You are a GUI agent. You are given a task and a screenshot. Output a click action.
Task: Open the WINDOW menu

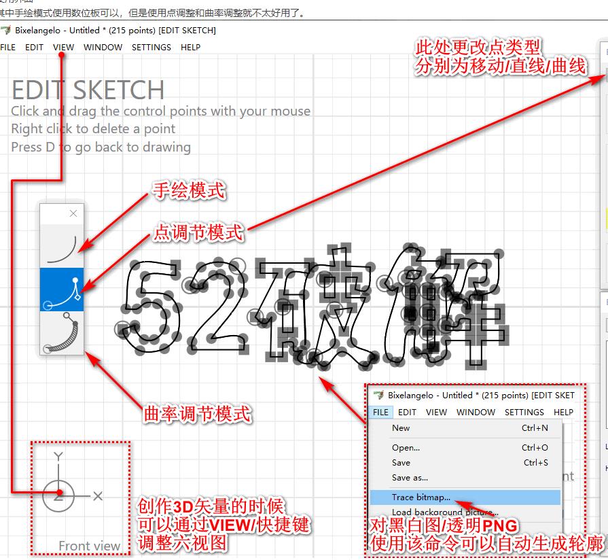[x=103, y=48]
